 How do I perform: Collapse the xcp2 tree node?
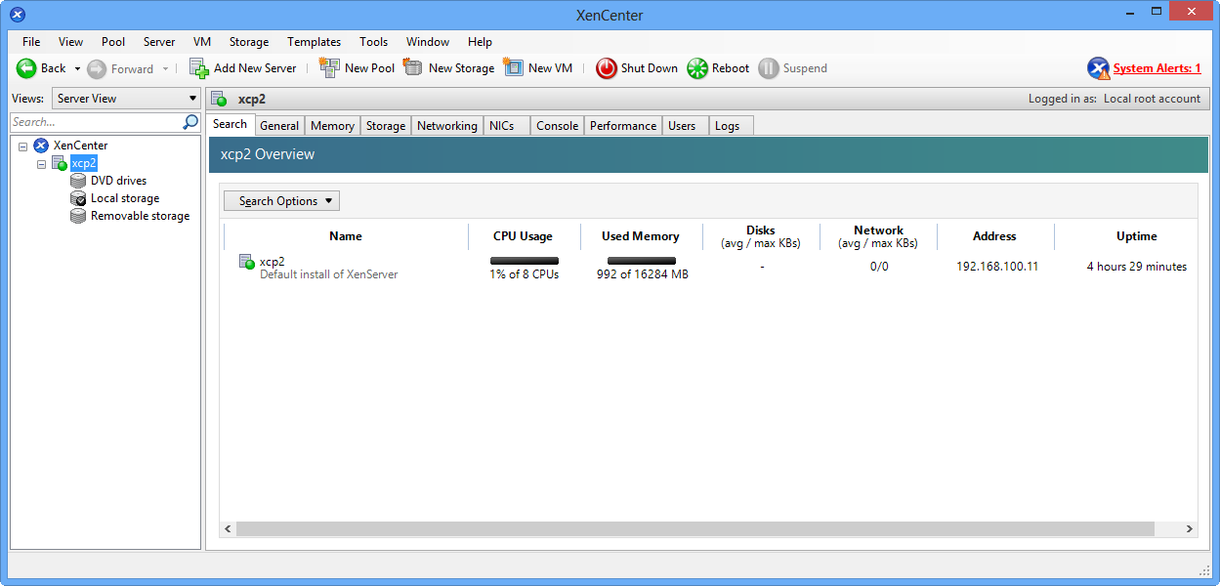(41, 163)
